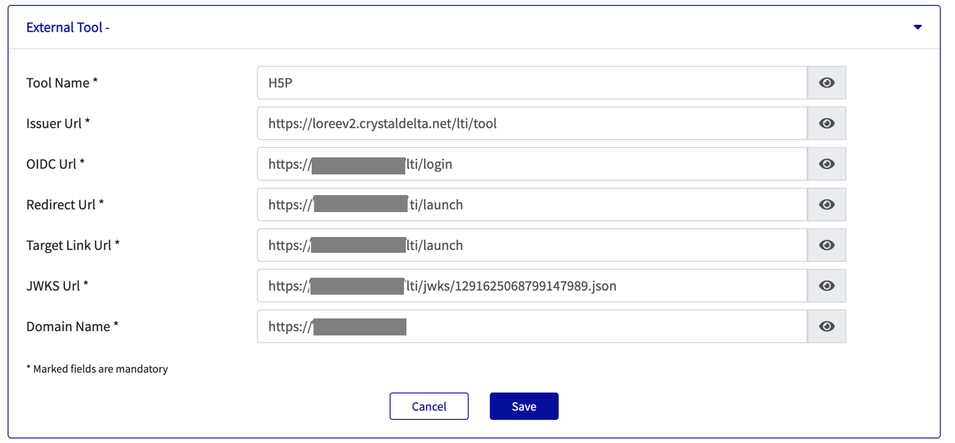Toggle visibility eye for Tool Name
Image resolution: width=955 pixels, height=443 pixels.
(826, 83)
